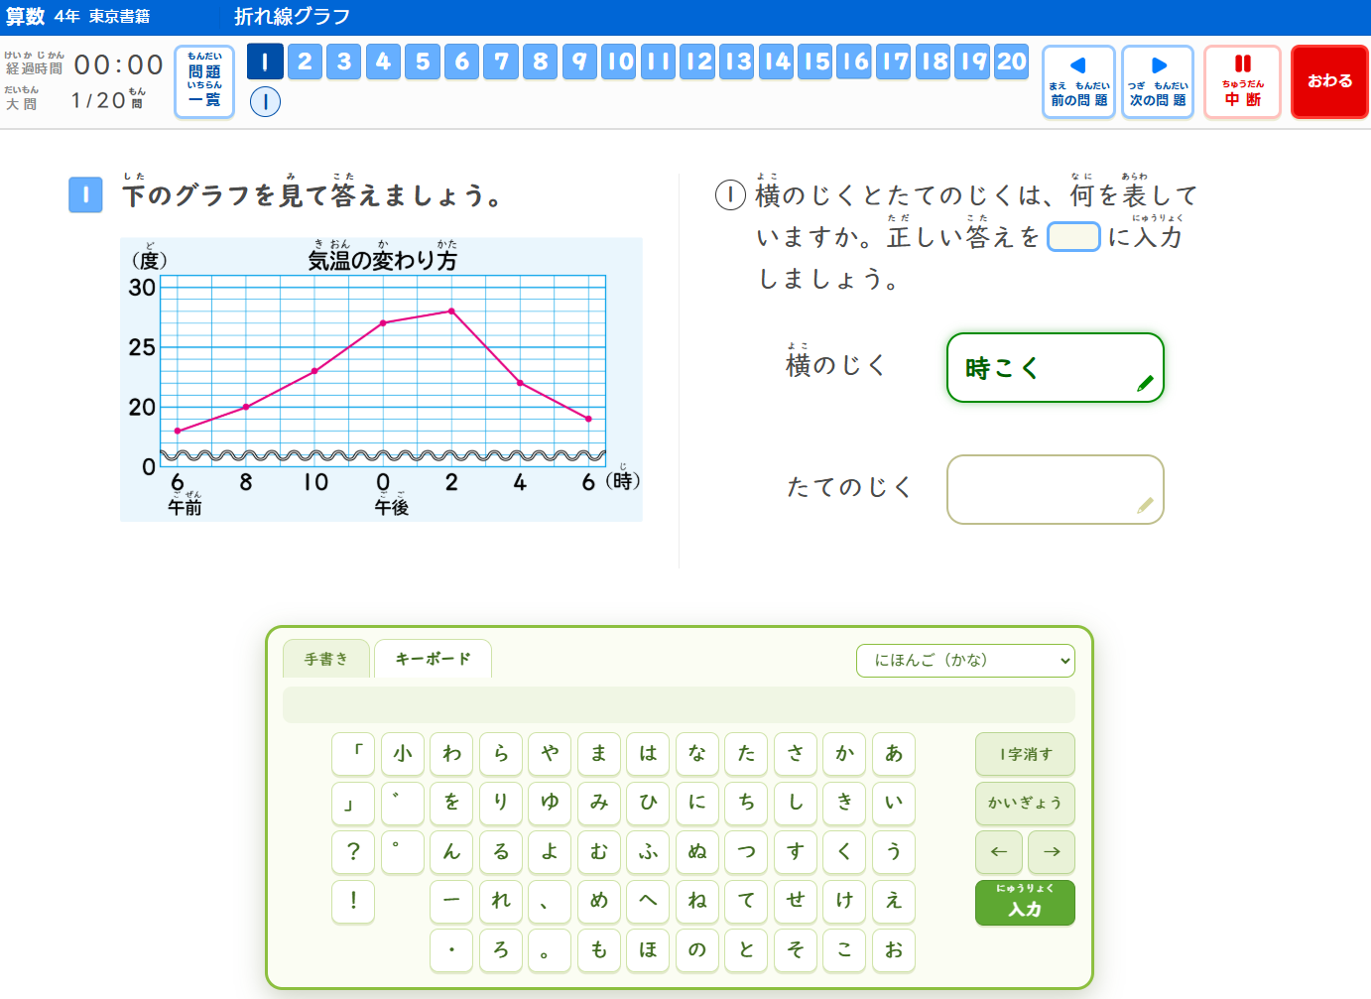This screenshot has width=1371, height=999.
Task: Tap the と kana key
Action: pos(746,950)
